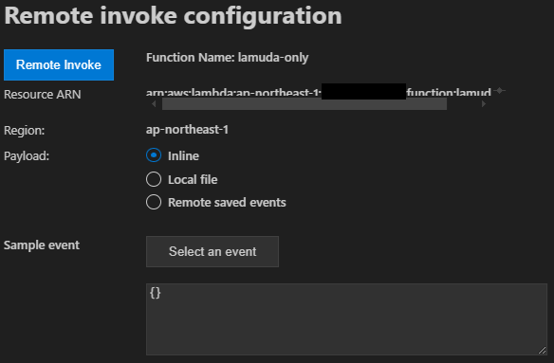
Task: Click the ARN scrollbar left arrow
Action: [x=154, y=104]
